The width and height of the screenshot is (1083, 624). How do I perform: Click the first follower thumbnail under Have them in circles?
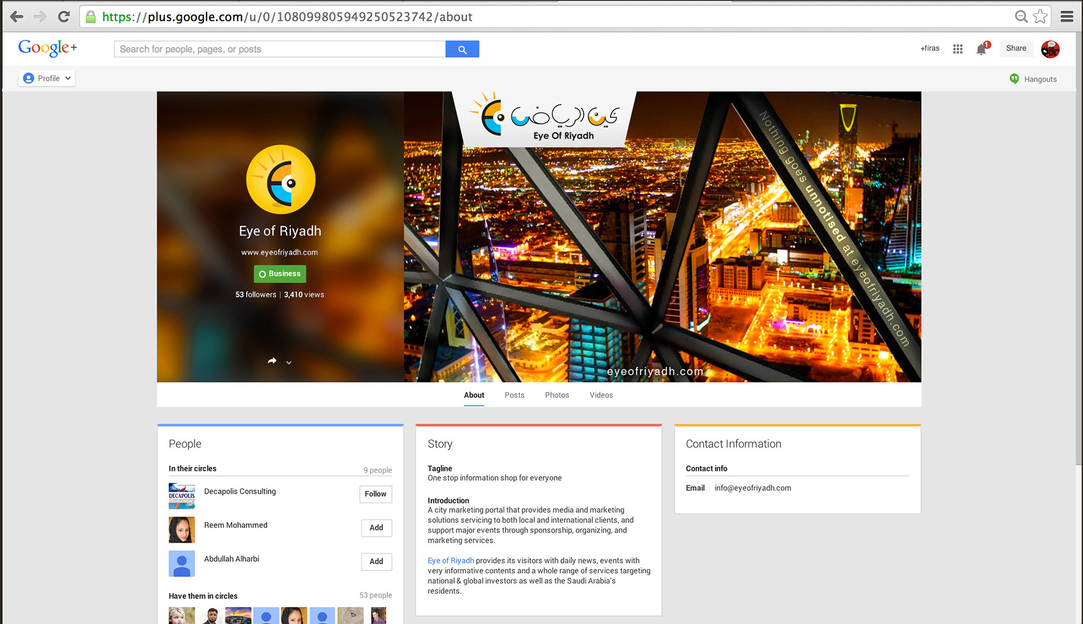point(182,616)
